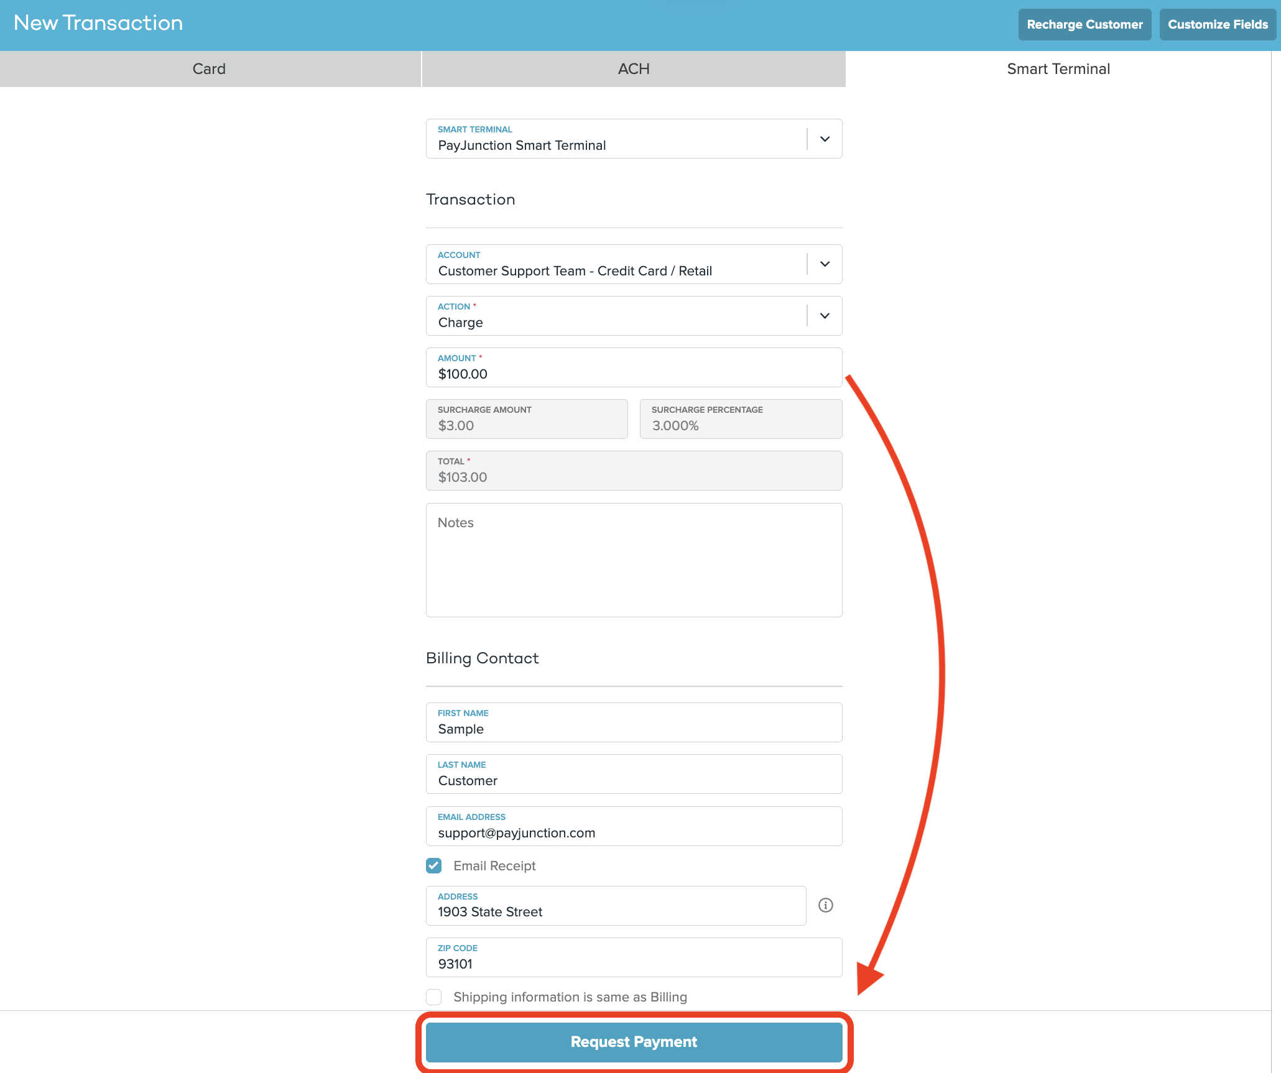The width and height of the screenshot is (1281, 1073).
Task: Click the Email Receipt label
Action: tap(494, 866)
